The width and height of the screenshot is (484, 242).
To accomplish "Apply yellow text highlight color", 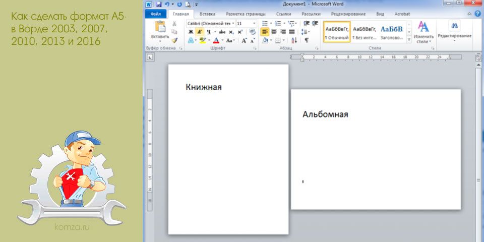I will tap(203, 40).
